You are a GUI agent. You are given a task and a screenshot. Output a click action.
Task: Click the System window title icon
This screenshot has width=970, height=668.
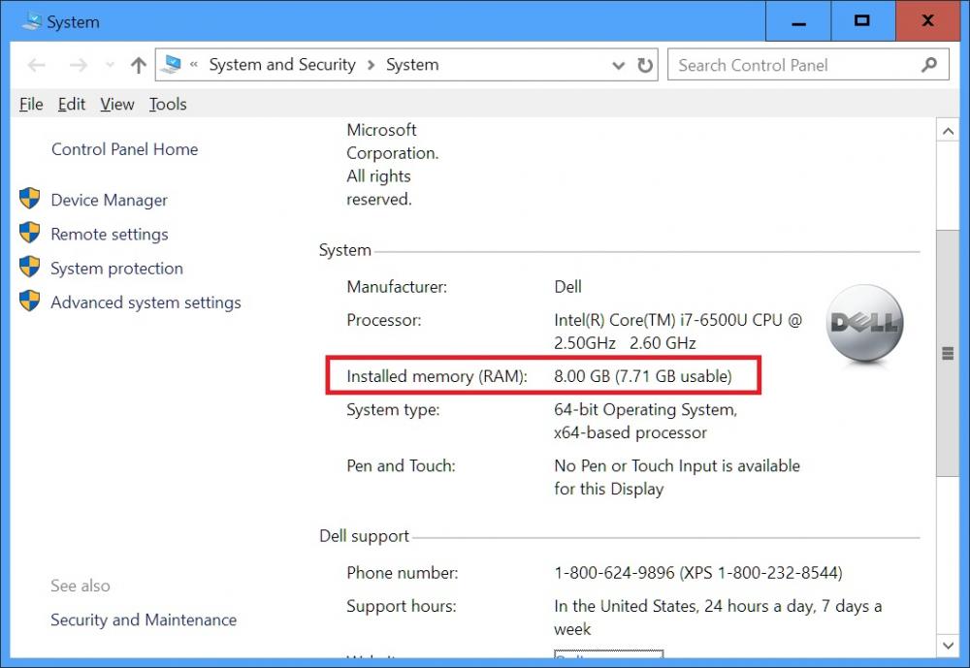[x=32, y=21]
